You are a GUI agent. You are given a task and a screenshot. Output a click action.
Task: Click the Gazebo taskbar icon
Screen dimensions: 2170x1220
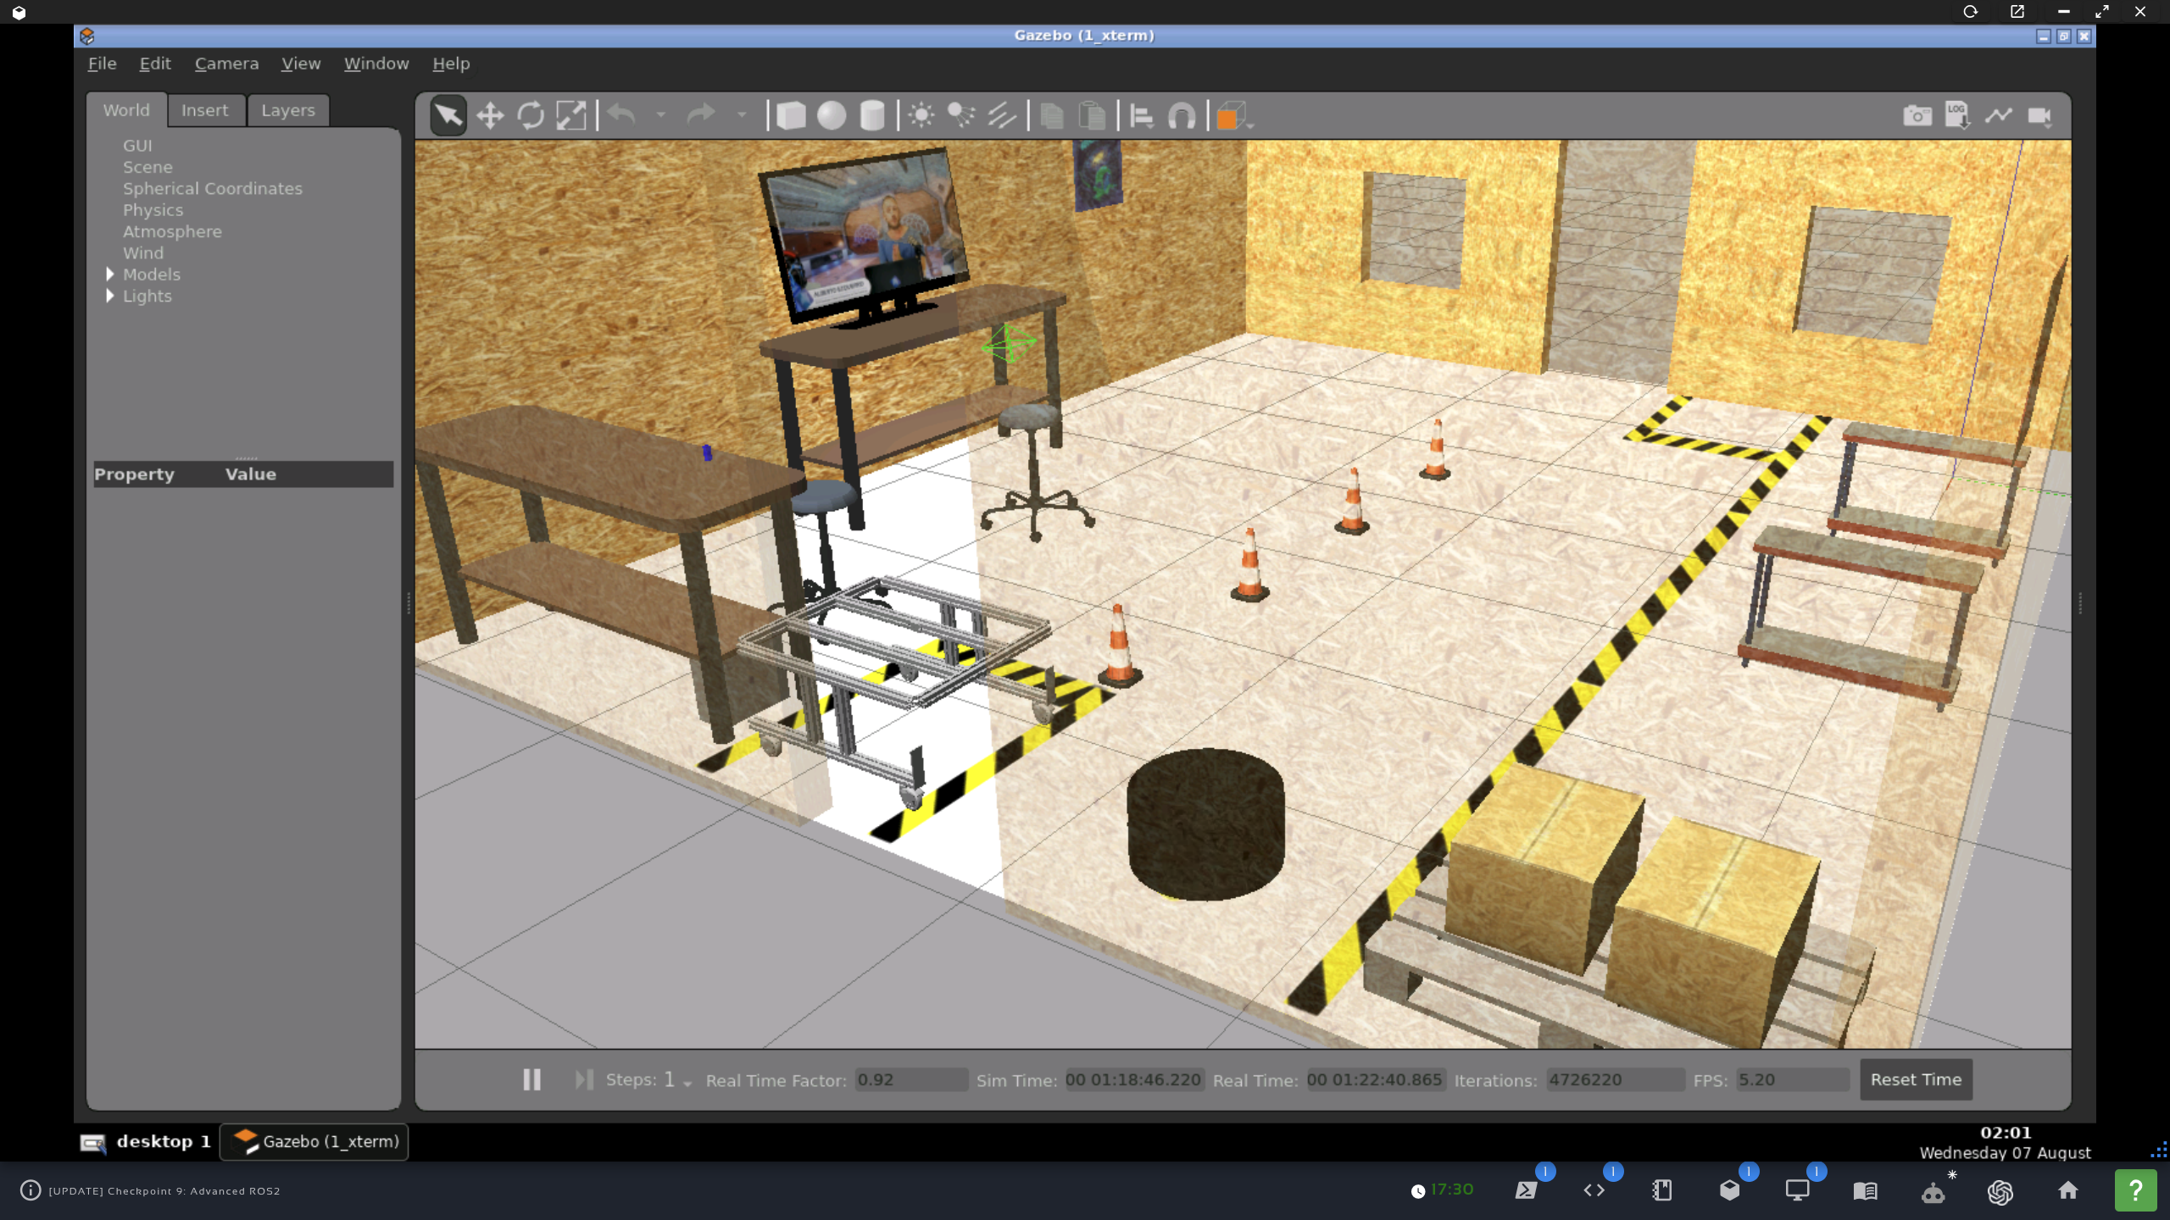[314, 1141]
